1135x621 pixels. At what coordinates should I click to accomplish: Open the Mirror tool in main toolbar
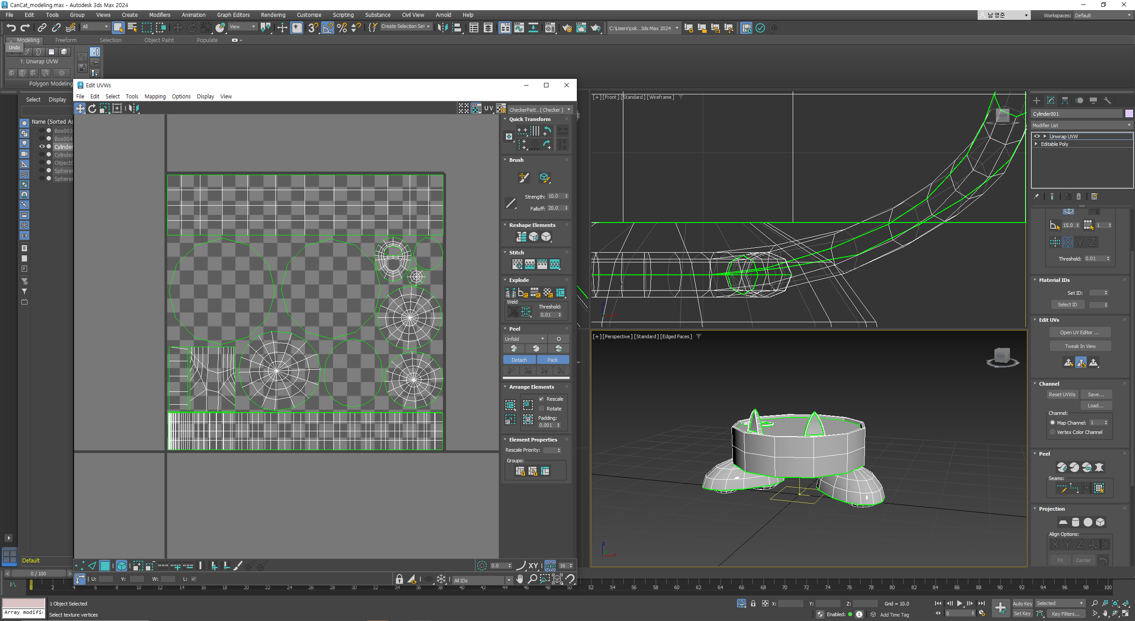pyautogui.click(x=442, y=28)
